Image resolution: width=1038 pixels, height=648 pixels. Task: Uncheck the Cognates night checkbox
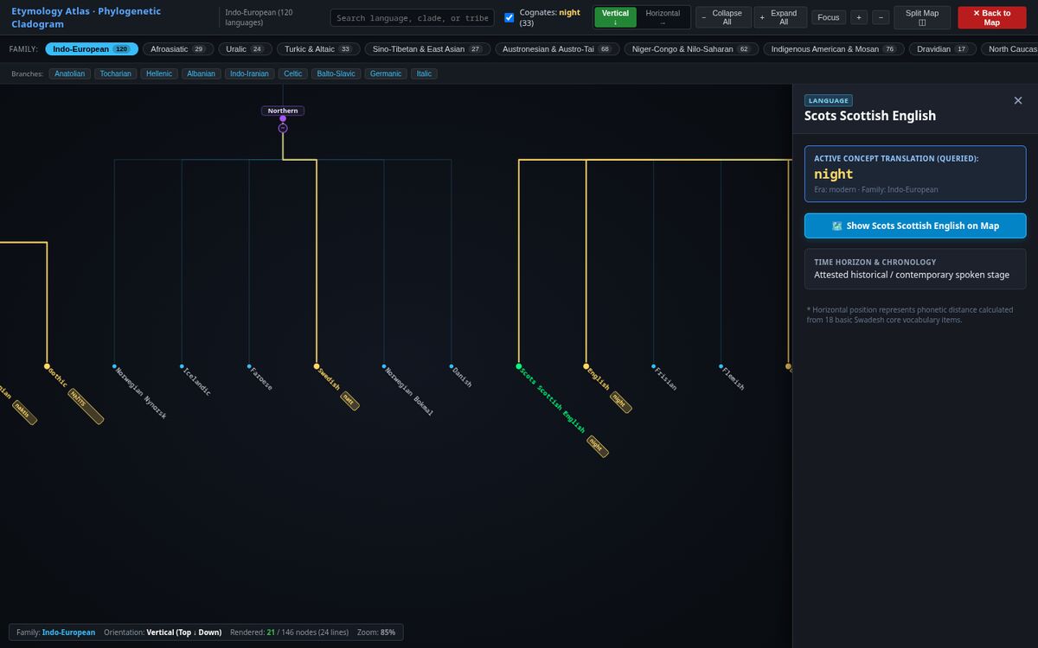click(x=509, y=17)
